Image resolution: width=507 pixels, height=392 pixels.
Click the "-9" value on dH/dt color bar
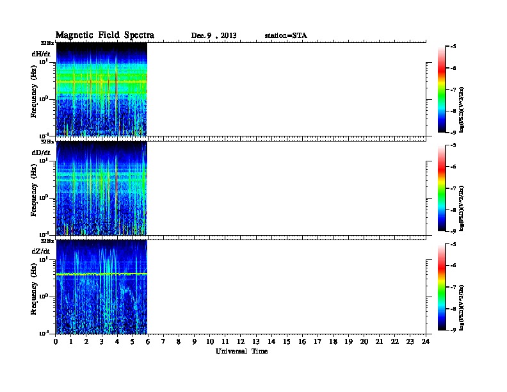(x=454, y=133)
